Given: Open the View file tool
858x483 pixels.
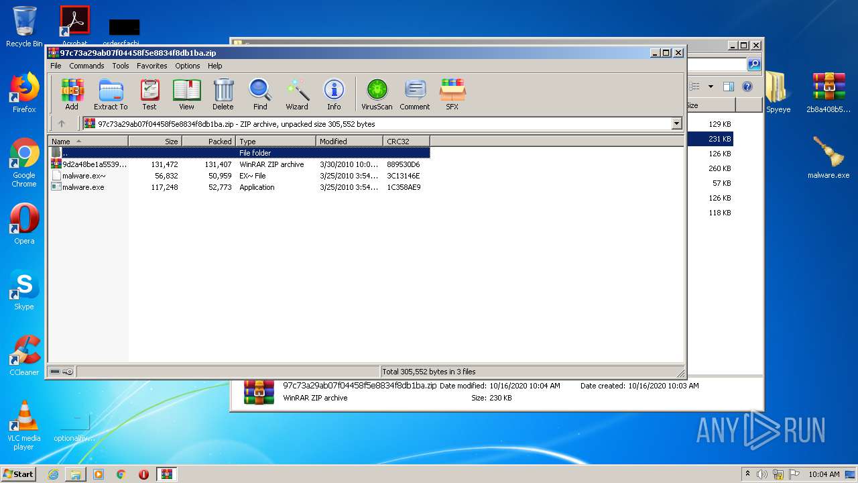Looking at the screenshot, I should point(186,95).
